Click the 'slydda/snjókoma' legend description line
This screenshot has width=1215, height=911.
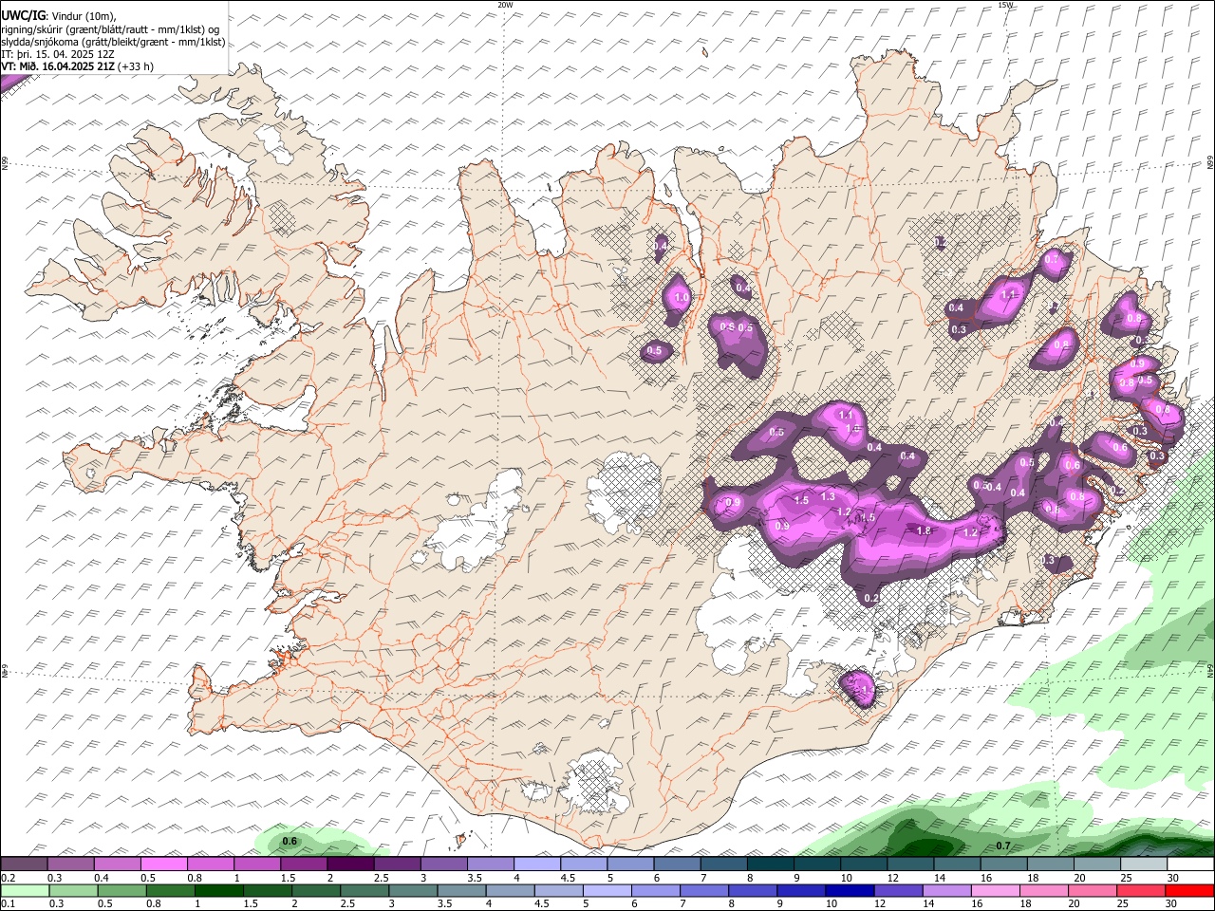point(113,42)
